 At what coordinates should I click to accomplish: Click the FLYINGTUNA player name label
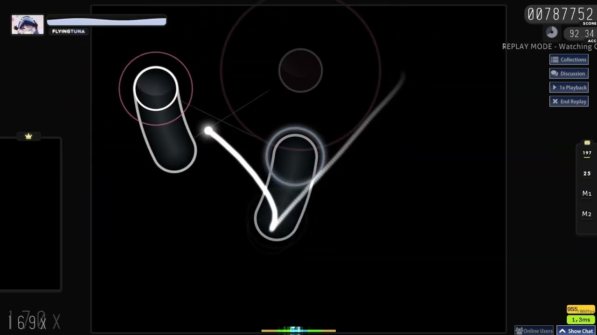pos(69,31)
